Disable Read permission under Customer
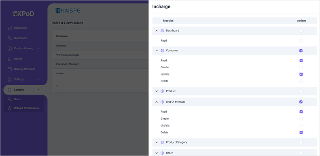The height and width of the screenshot is (156, 320). [x=301, y=61]
